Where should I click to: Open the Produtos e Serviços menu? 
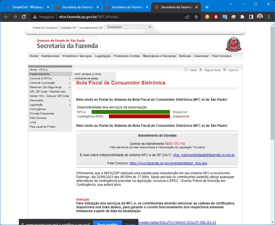tap(77, 56)
